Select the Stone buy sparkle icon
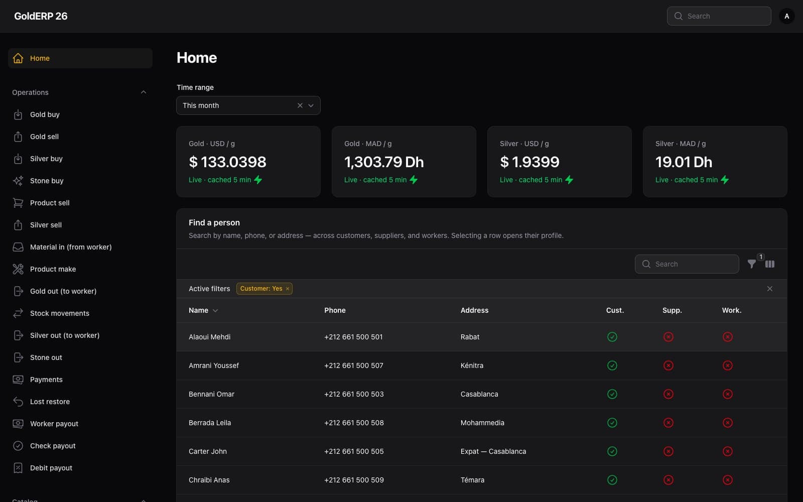803x502 pixels. tap(18, 181)
